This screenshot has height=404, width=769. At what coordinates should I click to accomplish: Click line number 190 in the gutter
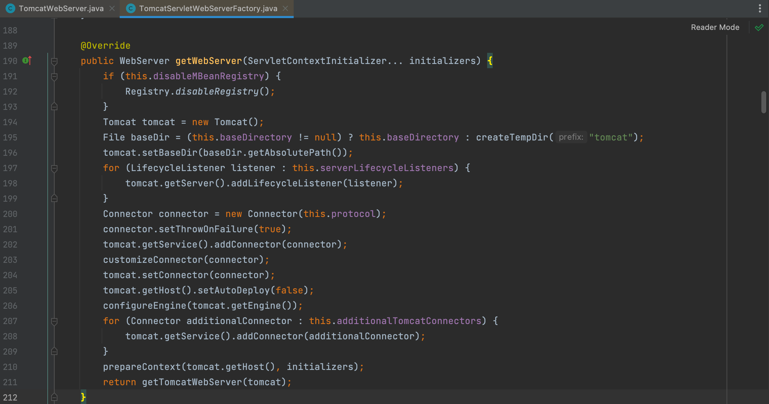(x=10, y=61)
